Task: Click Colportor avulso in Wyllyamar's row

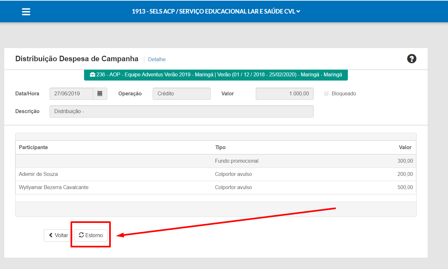Action: click(x=234, y=187)
